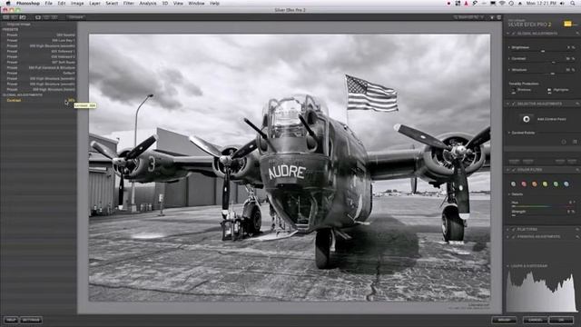Image resolution: width=581 pixels, height=327 pixels.
Task: Collapse the Control Points list
Action: coord(509,133)
